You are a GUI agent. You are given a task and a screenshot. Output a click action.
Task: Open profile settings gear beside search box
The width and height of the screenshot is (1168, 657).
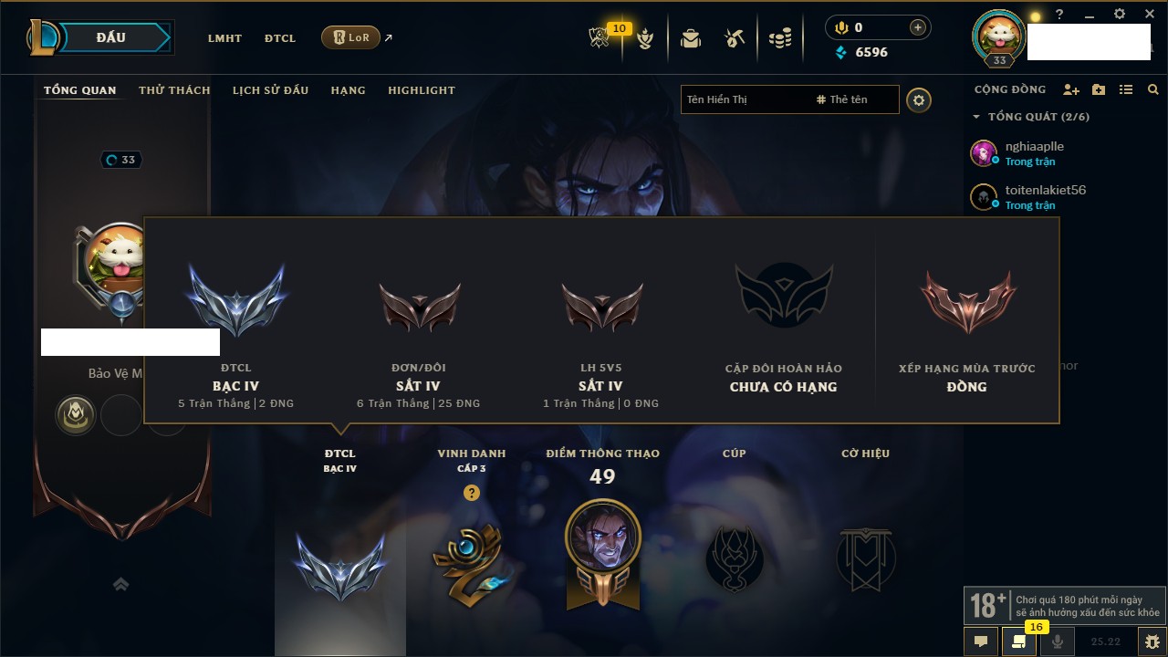[x=919, y=99]
